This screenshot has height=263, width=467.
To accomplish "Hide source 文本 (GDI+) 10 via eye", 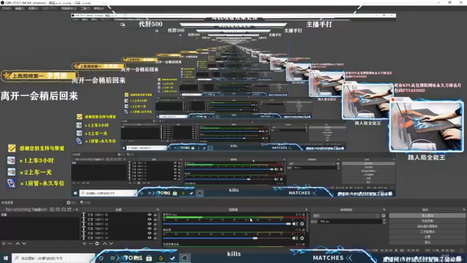I will tap(149, 238).
